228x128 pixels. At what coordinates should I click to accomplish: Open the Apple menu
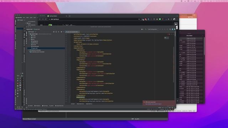tap(2, 1)
